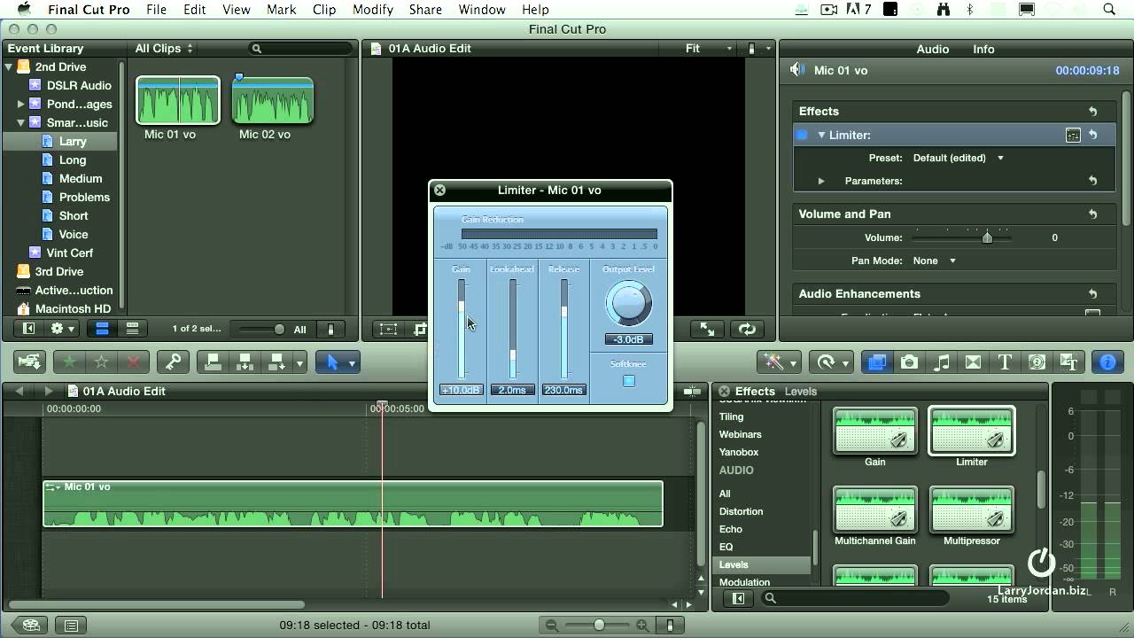Hide the Event Library sidebar button
Image resolution: width=1134 pixels, height=638 pixels.
pyautogui.click(x=28, y=329)
